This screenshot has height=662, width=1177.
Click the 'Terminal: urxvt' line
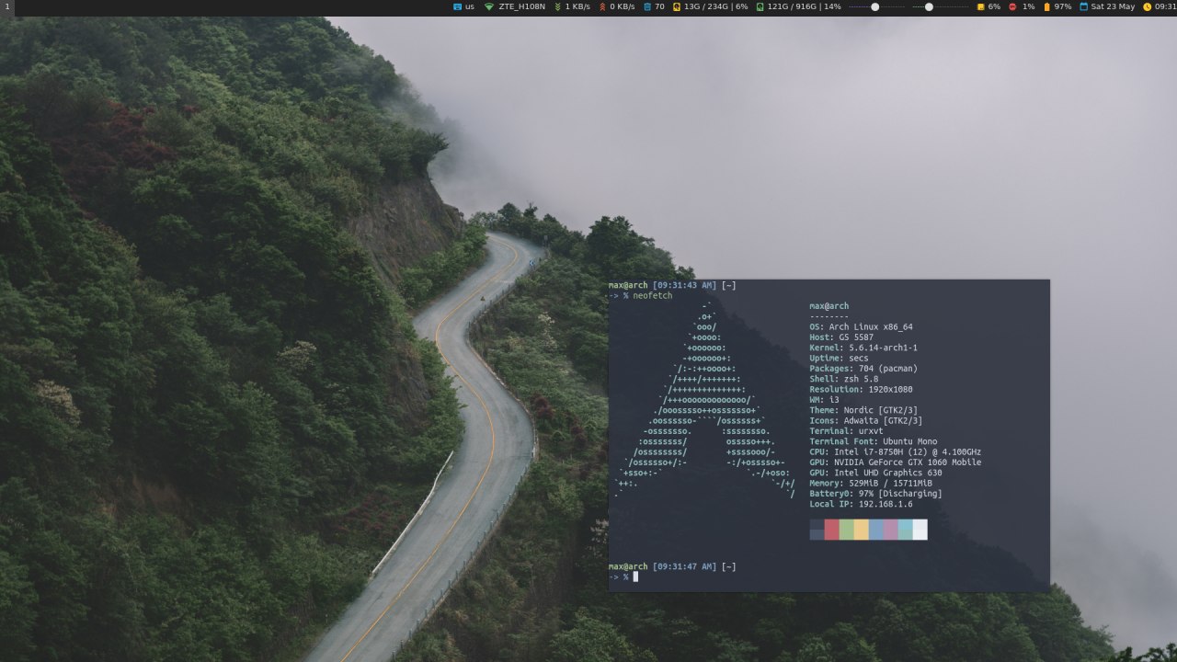pyautogui.click(x=846, y=431)
